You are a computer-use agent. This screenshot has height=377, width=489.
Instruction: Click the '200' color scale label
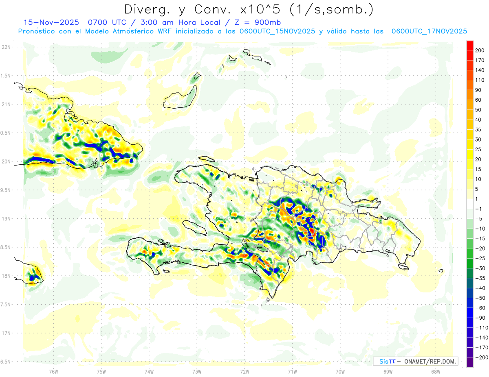pyautogui.click(x=480, y=50)
